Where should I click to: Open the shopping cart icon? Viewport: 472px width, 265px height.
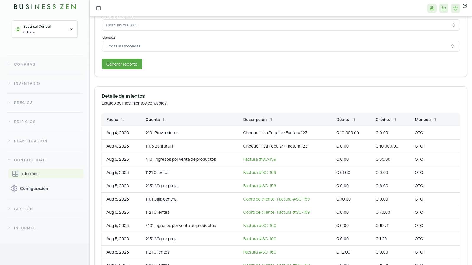coord(444,8)
